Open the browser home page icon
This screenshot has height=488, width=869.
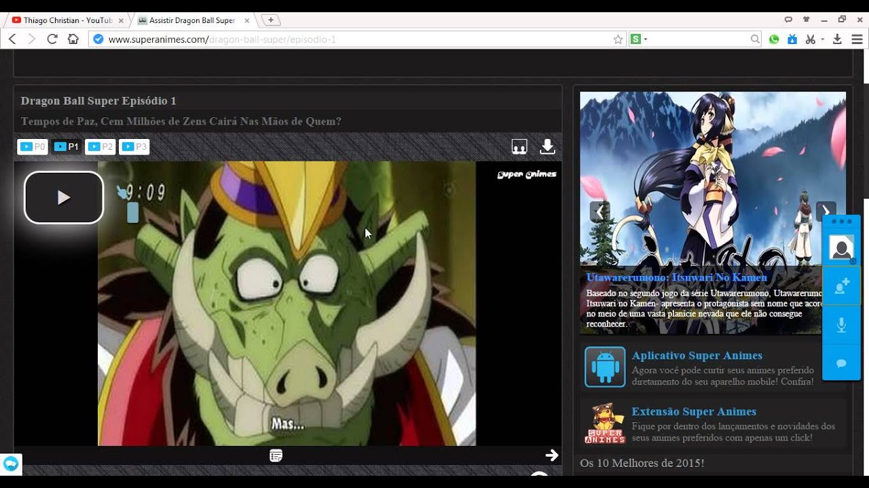[x=73, y=39]
